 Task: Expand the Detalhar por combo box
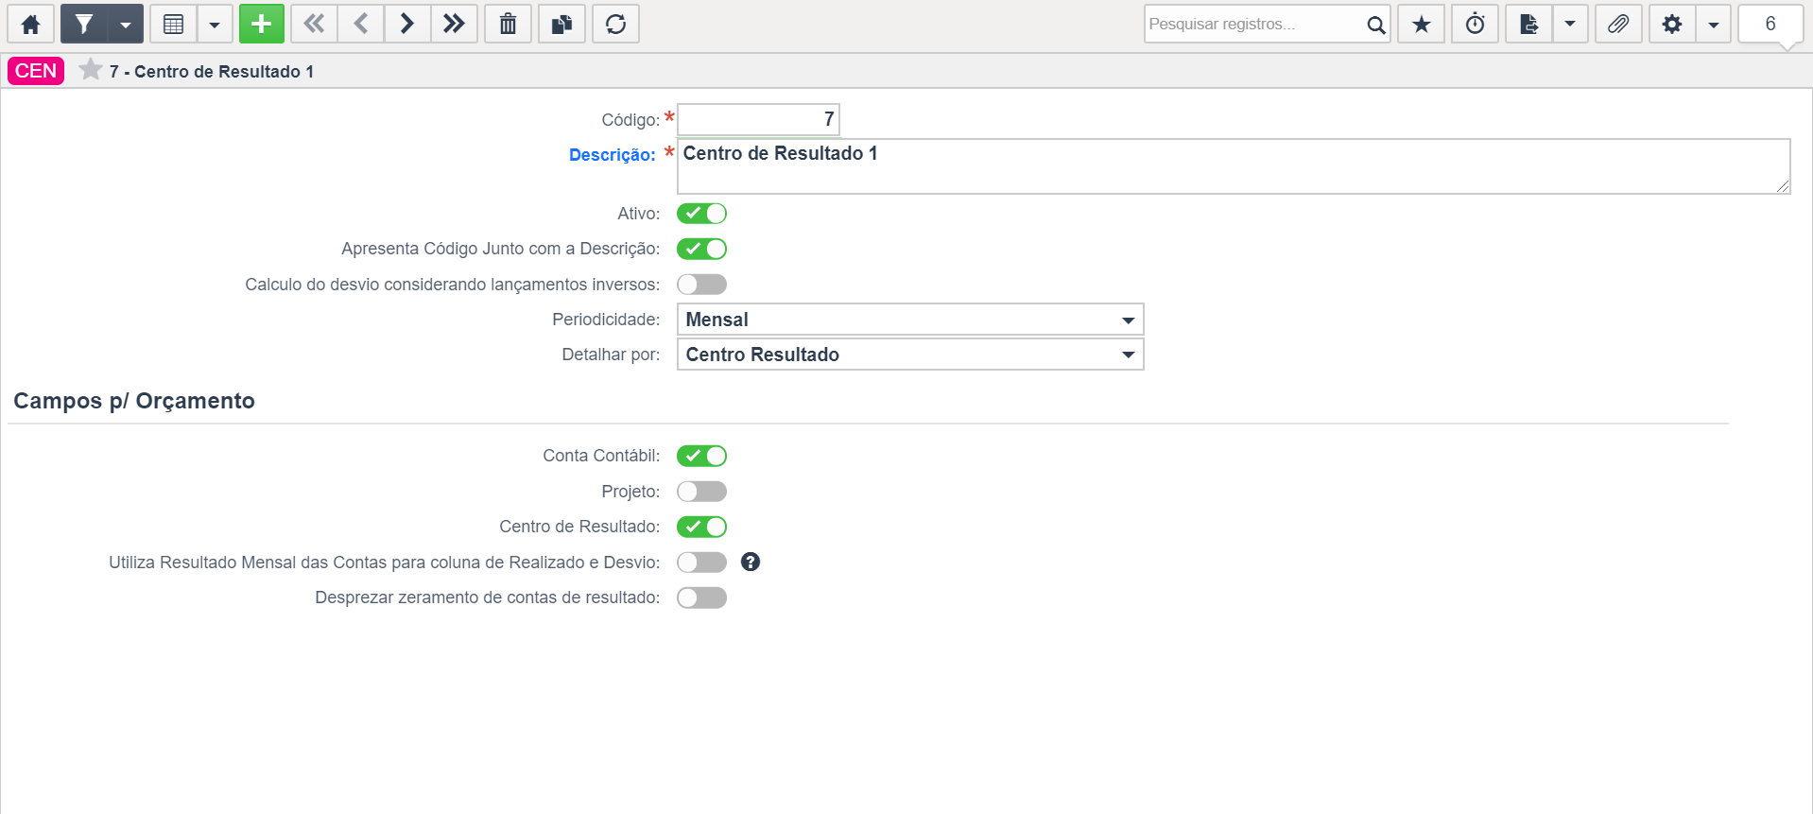(x=910, y=355)
